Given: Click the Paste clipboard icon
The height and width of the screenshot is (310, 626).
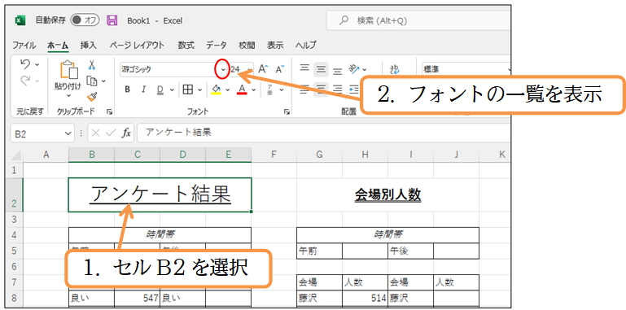Looking at the screenshot, I should [x=68, y=70].
